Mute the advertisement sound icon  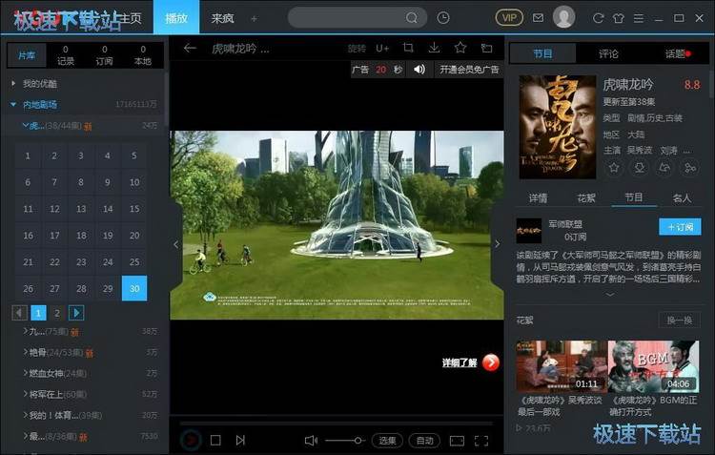[x=419, y=70]
